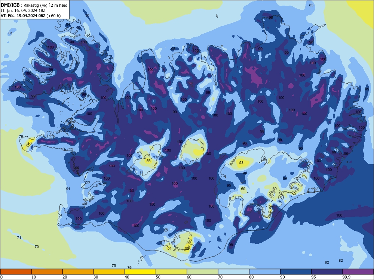This screenshot has height=280, width=374.
Task: Click the 79 value off the west coast
Action: click(x=21, y=137)
